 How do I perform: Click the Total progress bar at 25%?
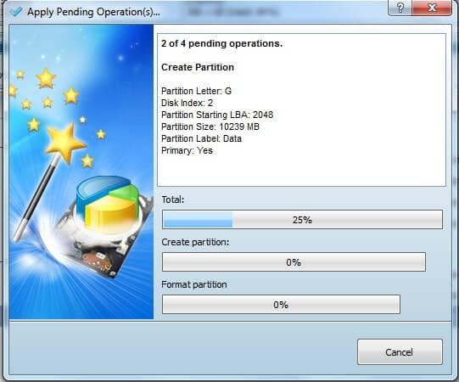pos(302,219)
